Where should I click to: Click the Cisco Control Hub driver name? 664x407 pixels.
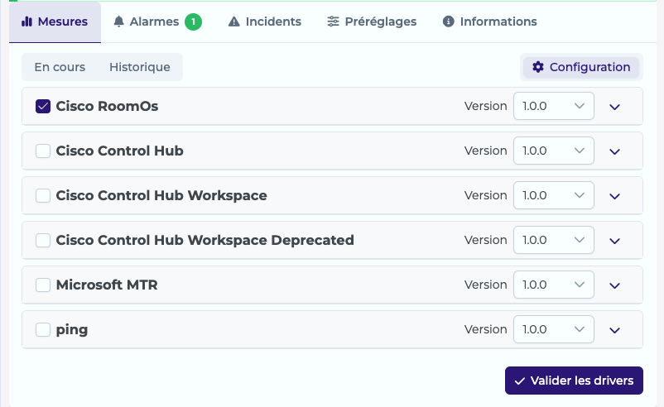pyautogui.click(x=120, y=151)
